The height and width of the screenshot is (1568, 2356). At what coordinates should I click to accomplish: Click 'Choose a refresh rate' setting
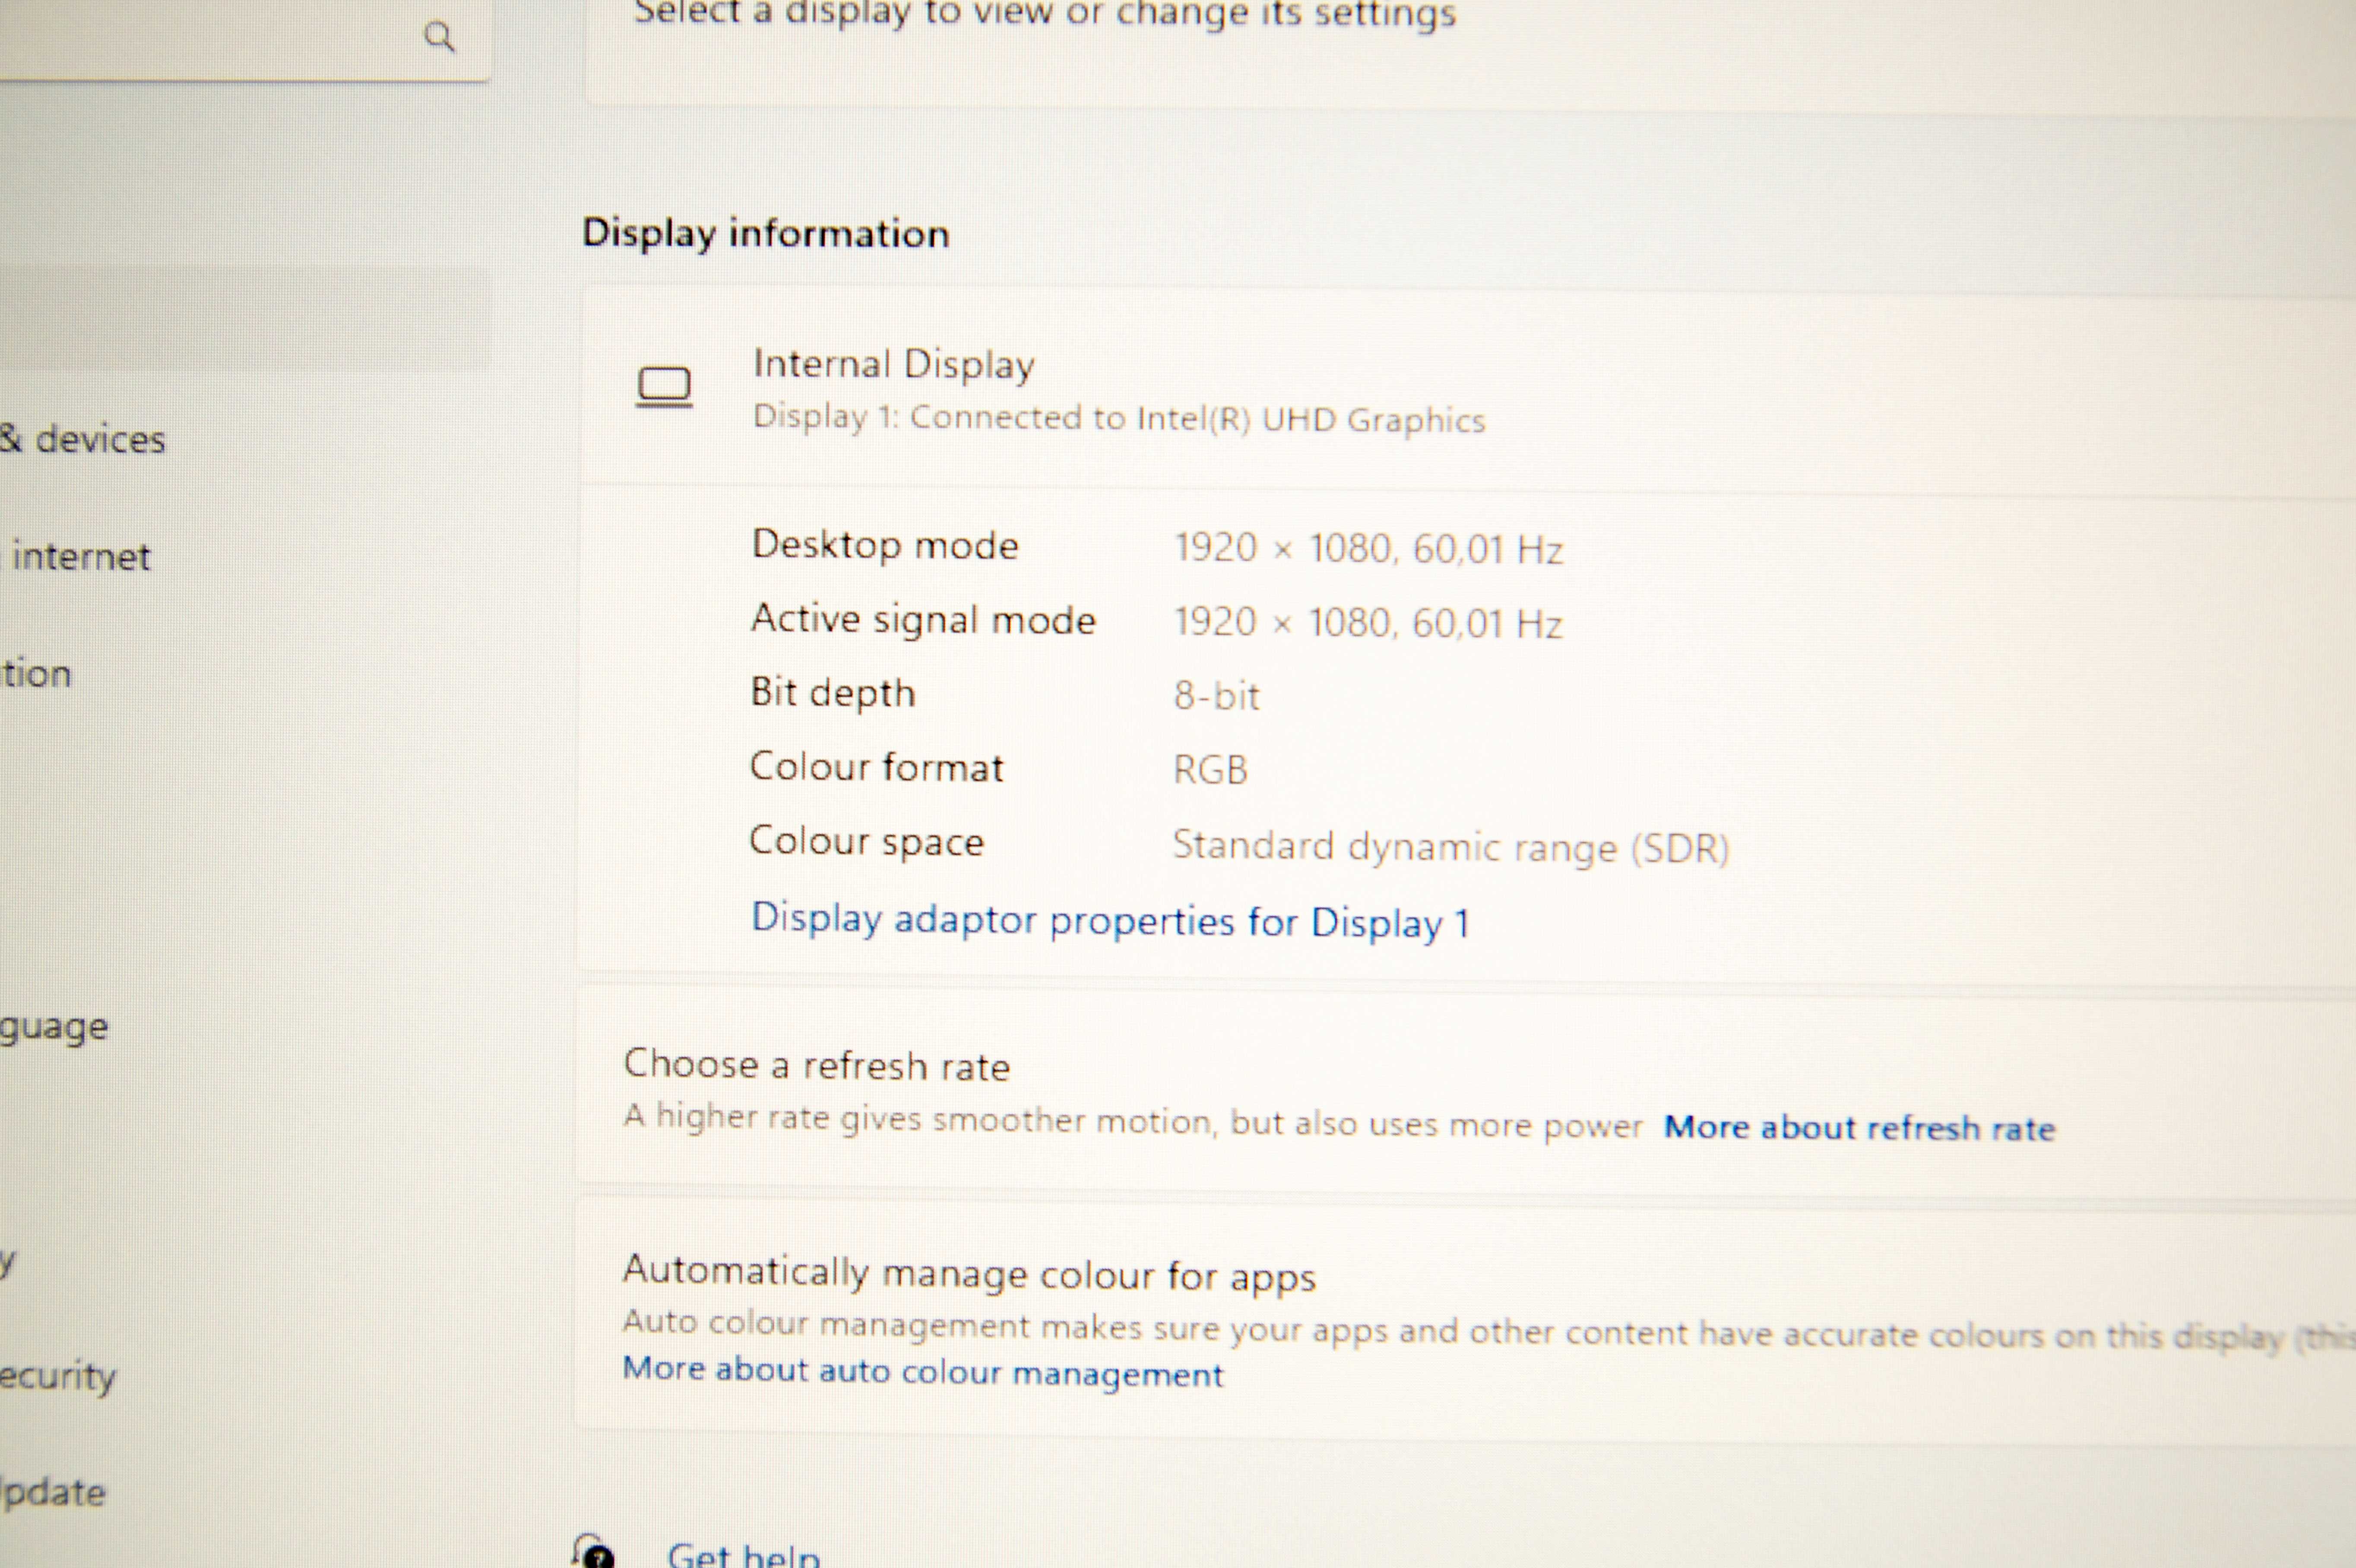pyautogui.click(x=816, y=1066)
